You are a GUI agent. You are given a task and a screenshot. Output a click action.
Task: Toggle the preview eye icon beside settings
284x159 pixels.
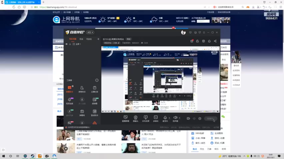(194, 118)
